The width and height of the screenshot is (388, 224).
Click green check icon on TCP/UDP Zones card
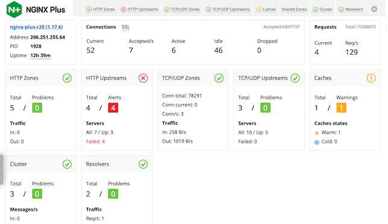click(219, 78)
